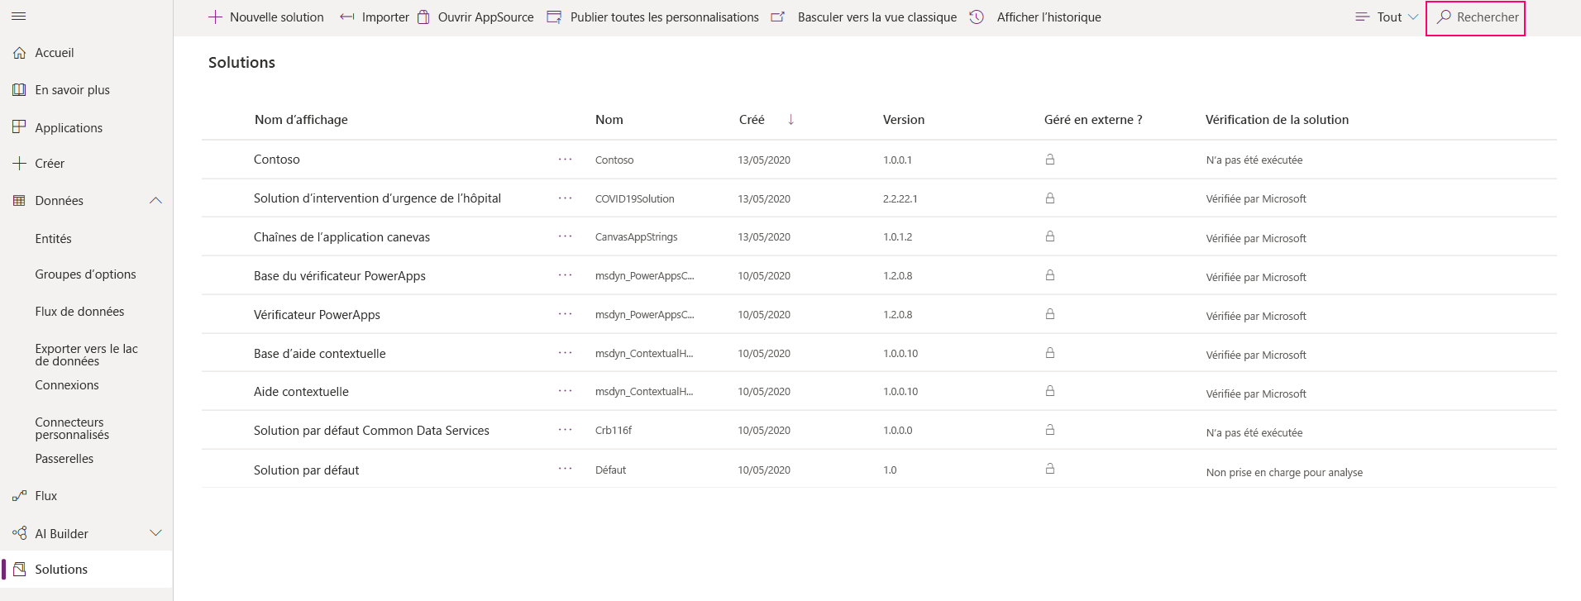
Task: Switch to the classic view
Action: tap(864, 17)
